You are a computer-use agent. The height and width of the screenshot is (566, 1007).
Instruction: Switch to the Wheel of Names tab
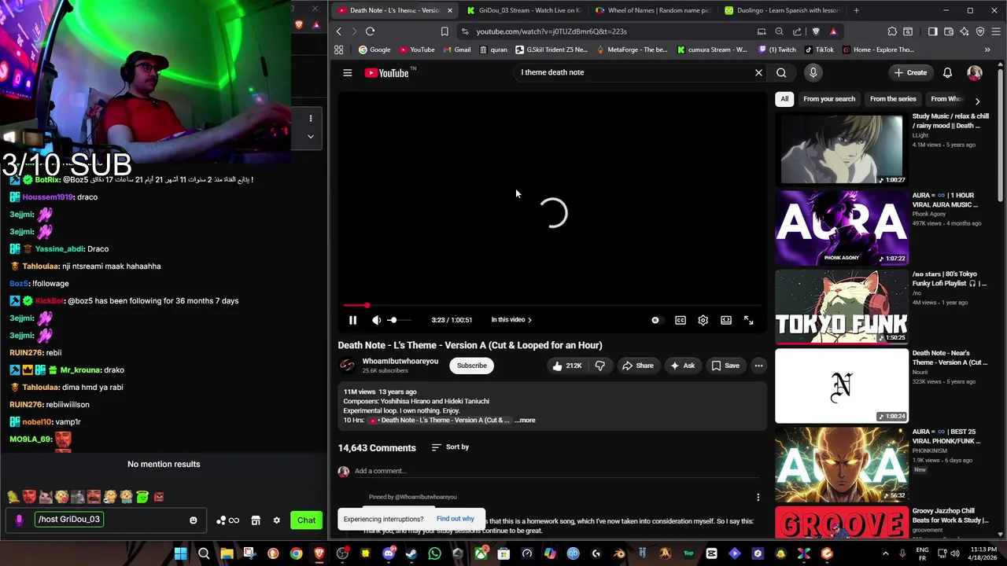click(653, 10)
